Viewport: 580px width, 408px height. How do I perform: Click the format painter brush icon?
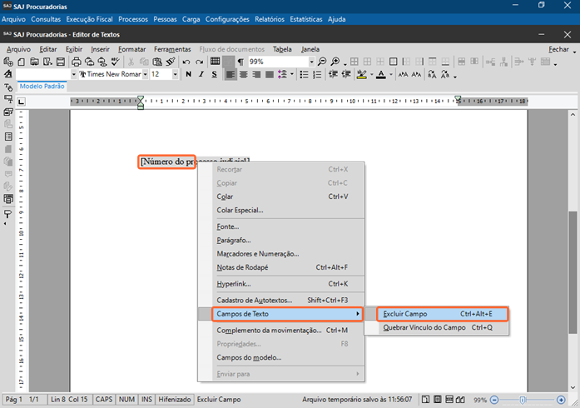coord(171,62)
